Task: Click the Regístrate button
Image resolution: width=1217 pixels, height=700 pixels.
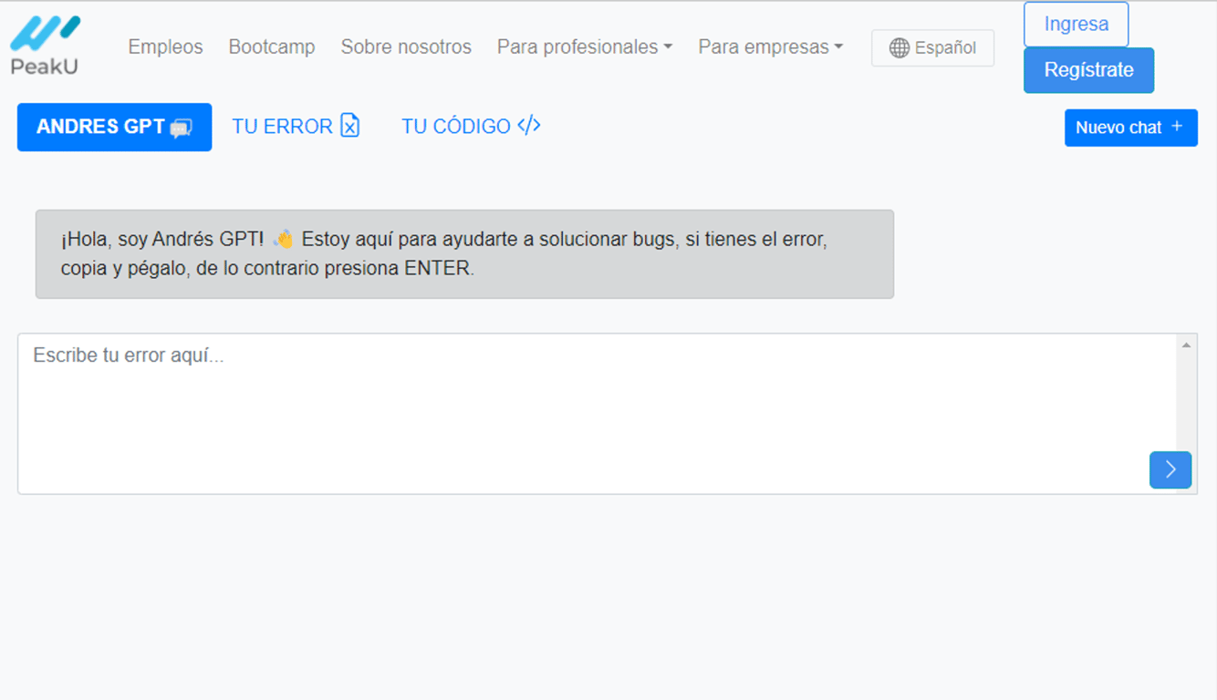Action: click(1089, 70)
